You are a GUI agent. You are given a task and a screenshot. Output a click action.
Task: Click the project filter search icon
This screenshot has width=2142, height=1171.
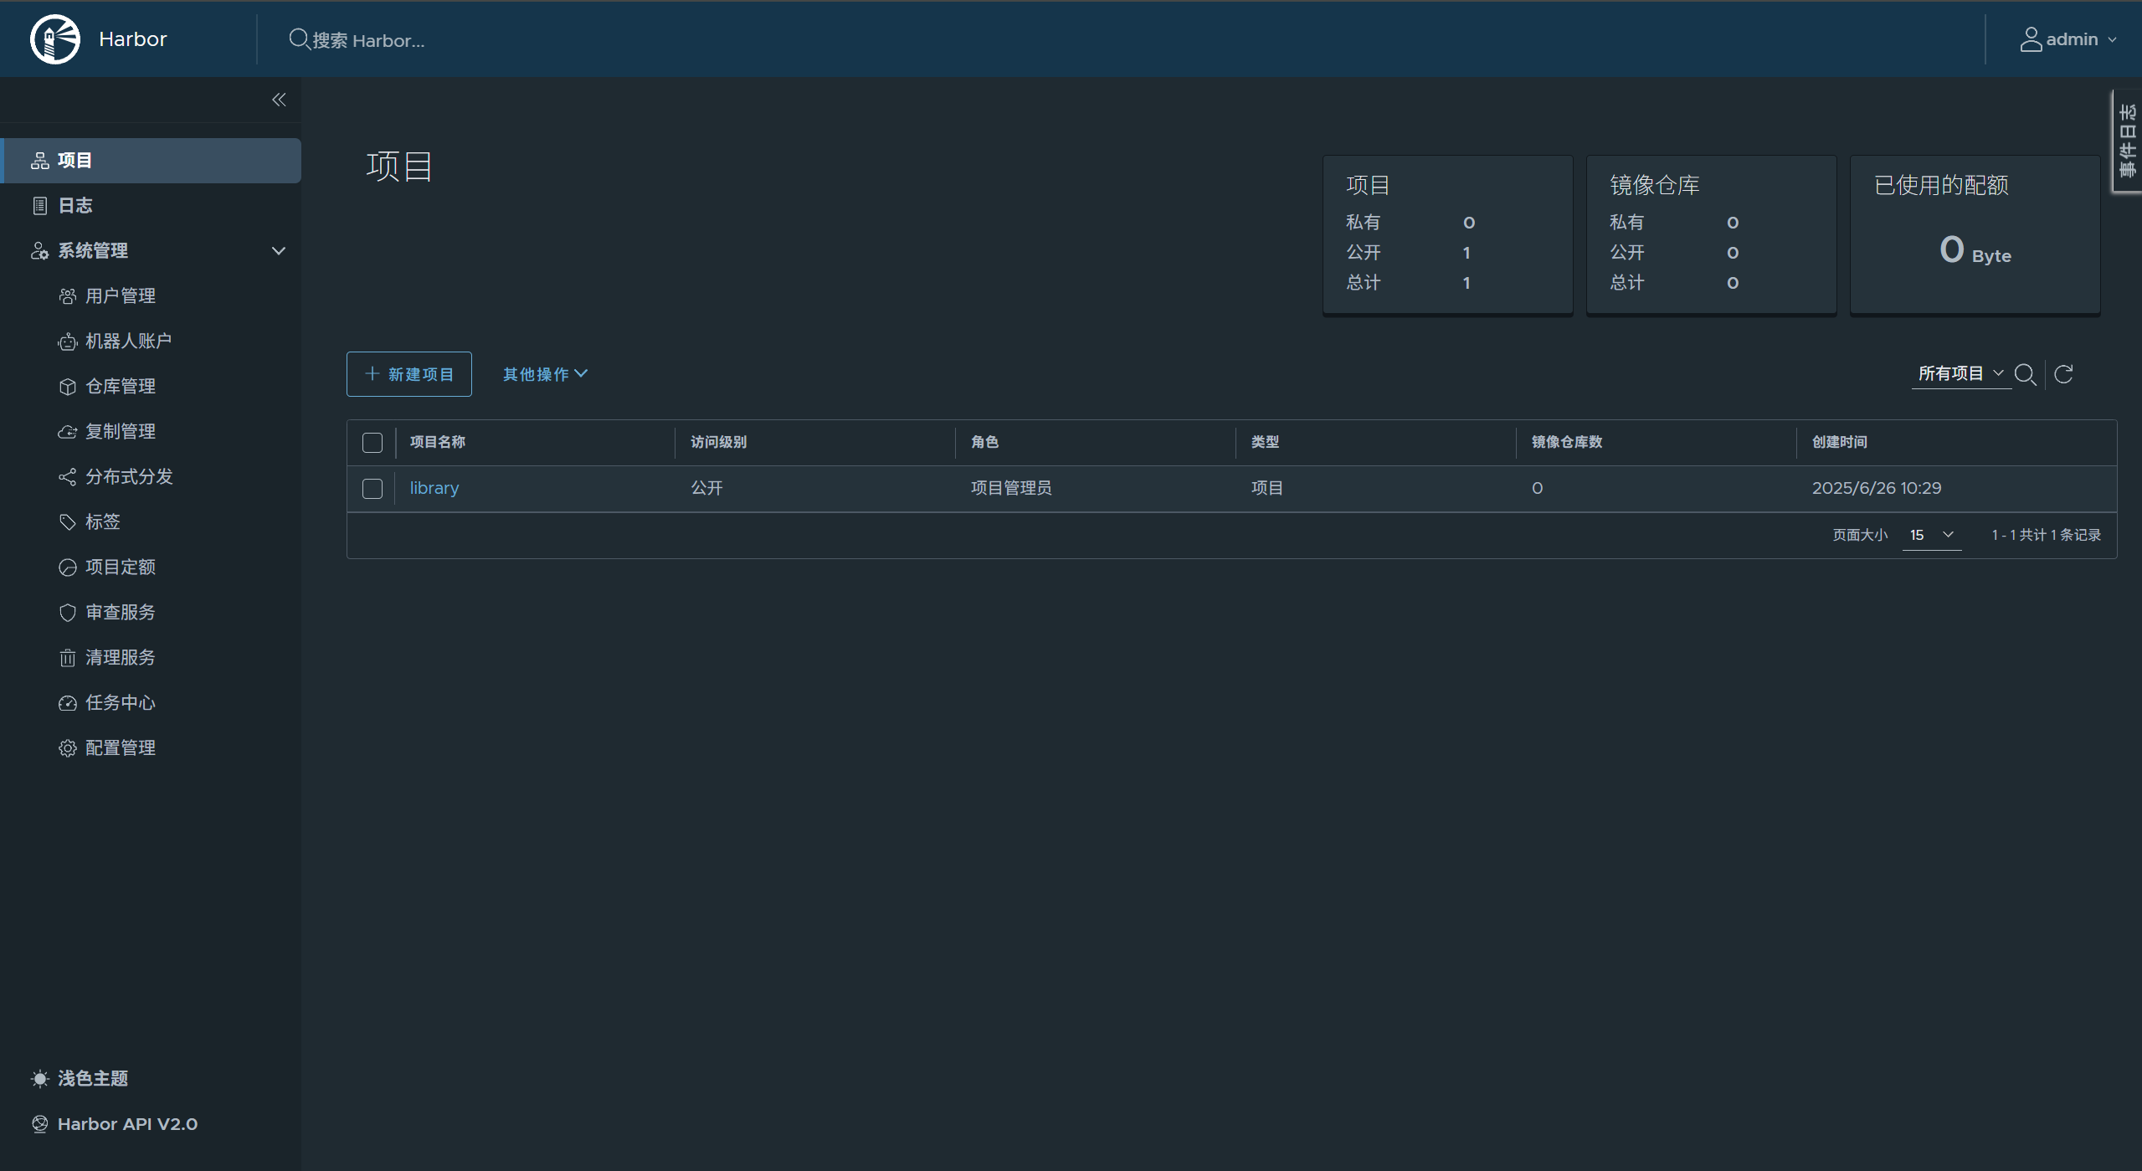pos(2025,374)
